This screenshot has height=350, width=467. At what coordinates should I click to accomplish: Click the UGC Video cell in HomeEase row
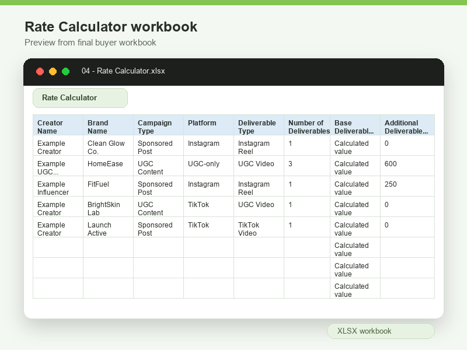click(259, 166)
